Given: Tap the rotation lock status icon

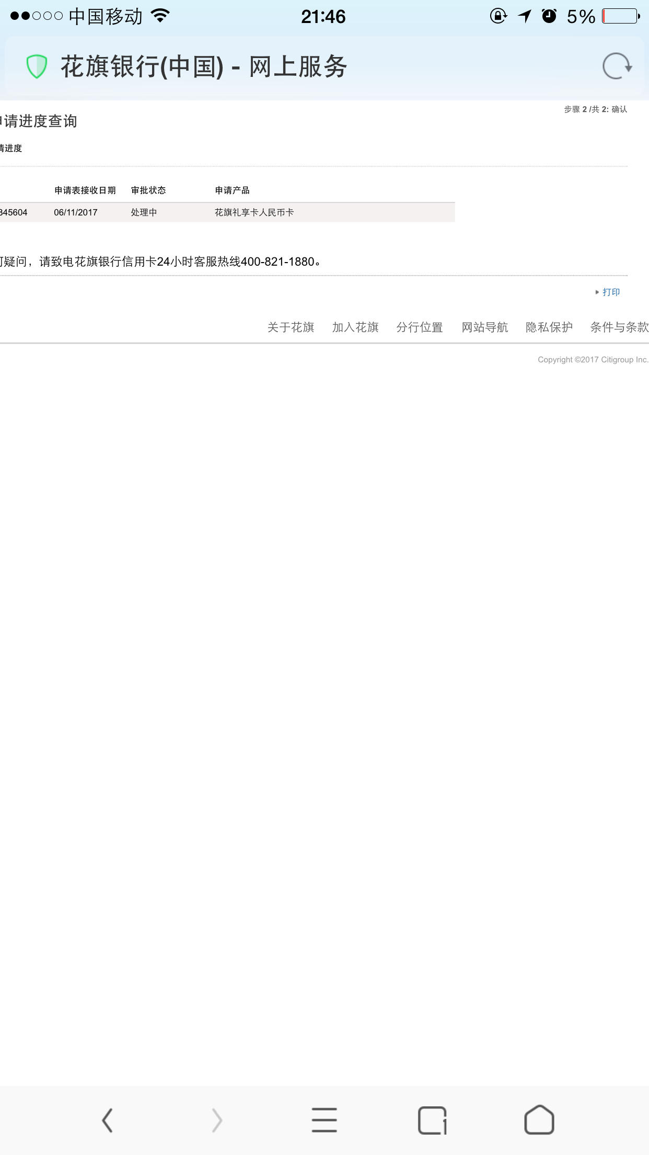Looking at the screenshot, I should click(x=499, y=16).
